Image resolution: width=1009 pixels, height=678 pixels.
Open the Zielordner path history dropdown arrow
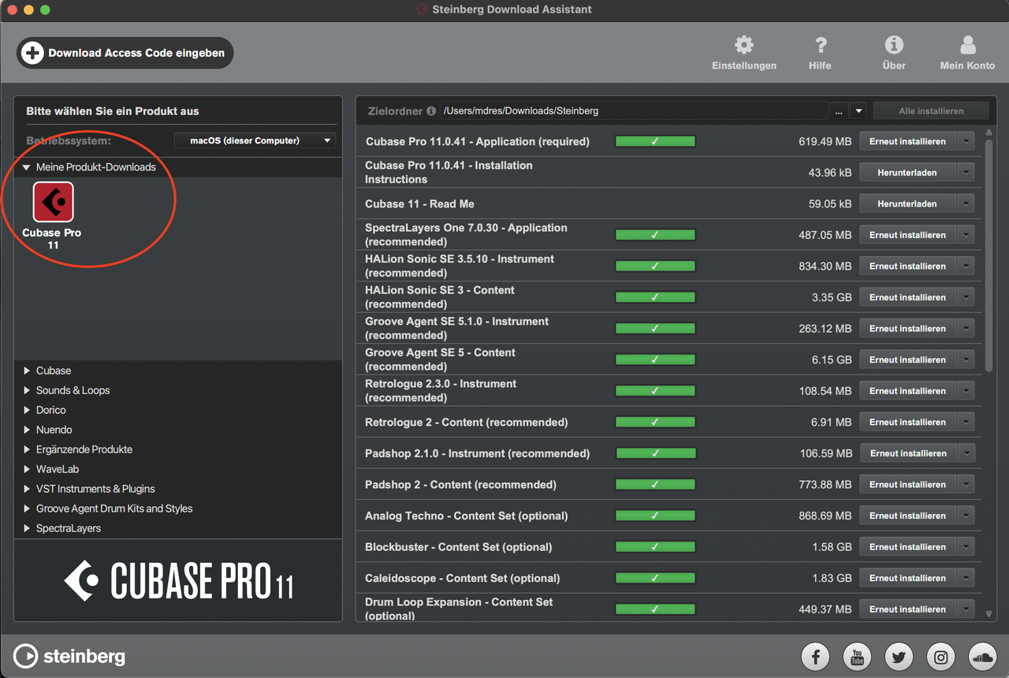pyautogui.click(x=858, y=111)
